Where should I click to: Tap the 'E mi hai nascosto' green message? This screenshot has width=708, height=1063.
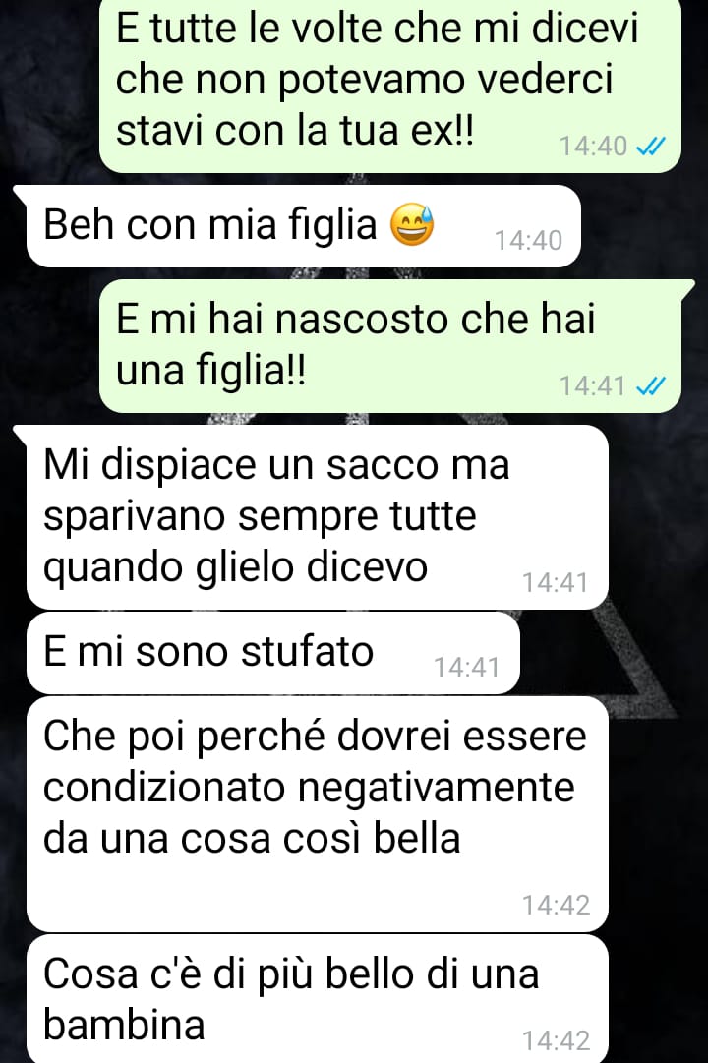click(x=390, y=346)
